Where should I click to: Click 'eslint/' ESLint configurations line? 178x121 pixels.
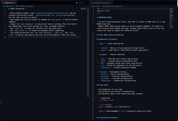[114, 74]
